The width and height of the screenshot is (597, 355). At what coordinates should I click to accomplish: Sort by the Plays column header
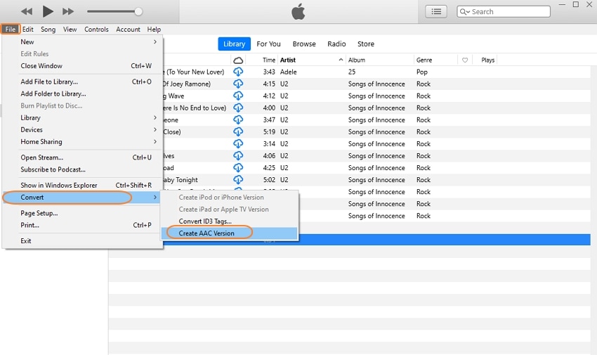[x=487, y=60]
